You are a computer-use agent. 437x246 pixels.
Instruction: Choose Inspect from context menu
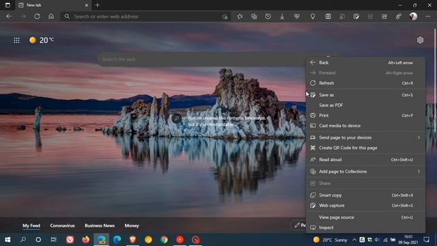[x=365, y=228]
